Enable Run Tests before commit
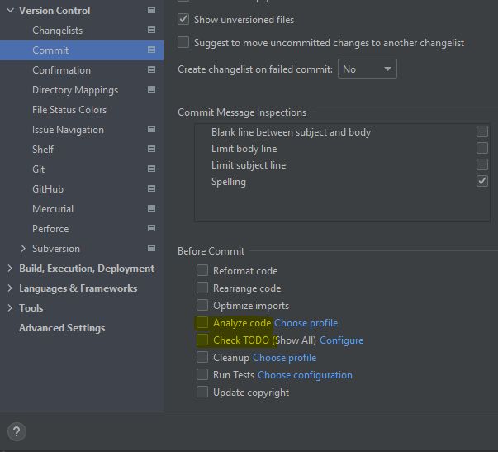 (202, 374)
